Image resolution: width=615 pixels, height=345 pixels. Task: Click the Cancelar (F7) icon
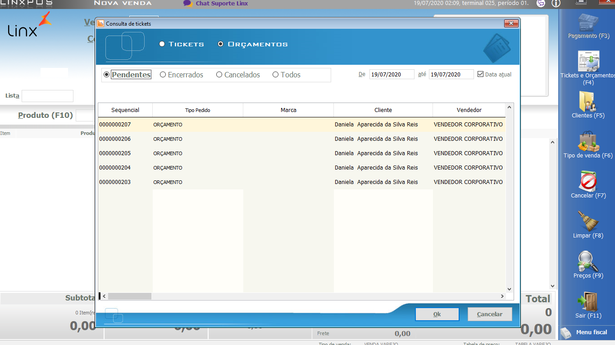point(588,181)
